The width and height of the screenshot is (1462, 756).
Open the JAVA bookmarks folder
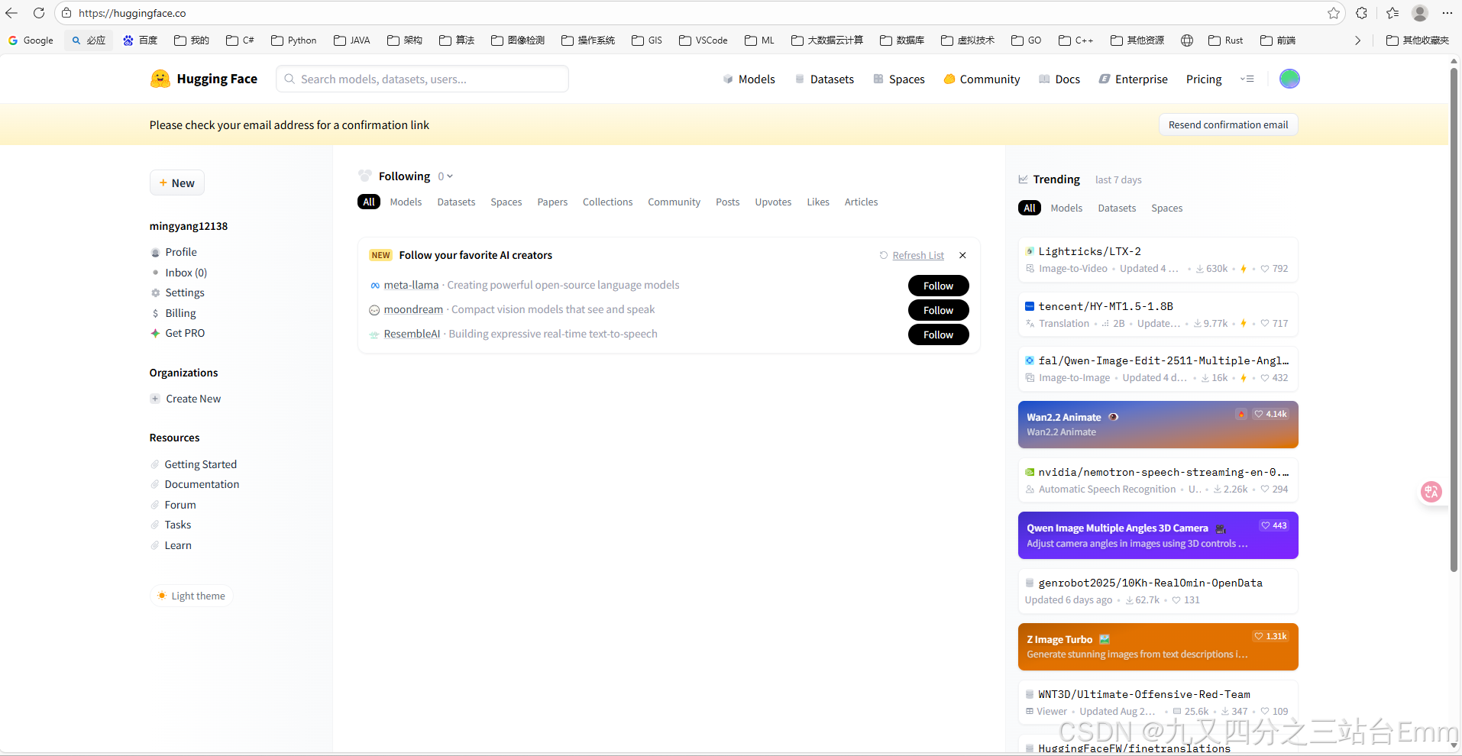coord(352,40)
